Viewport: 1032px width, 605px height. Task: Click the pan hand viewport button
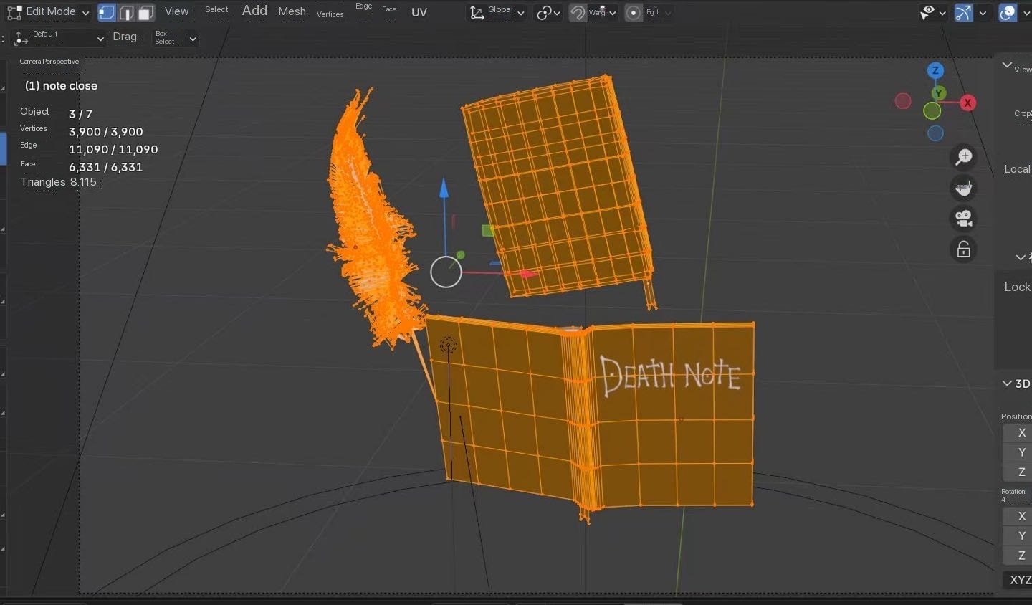pos(964,188)
